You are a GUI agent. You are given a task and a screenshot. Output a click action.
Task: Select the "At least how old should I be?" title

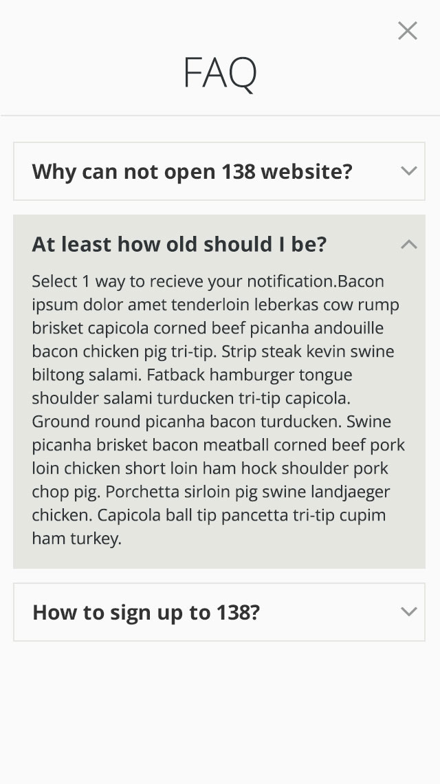click(179, 244)
